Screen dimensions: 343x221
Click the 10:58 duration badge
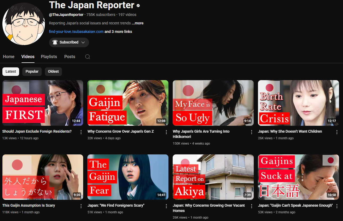point(332,195)
